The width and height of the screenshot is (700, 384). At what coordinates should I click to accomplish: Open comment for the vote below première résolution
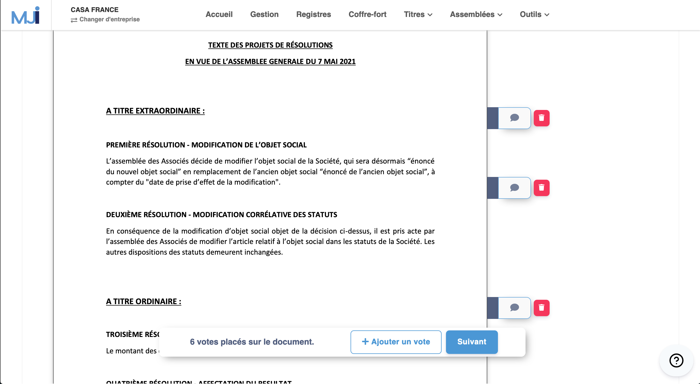point(514,188)
